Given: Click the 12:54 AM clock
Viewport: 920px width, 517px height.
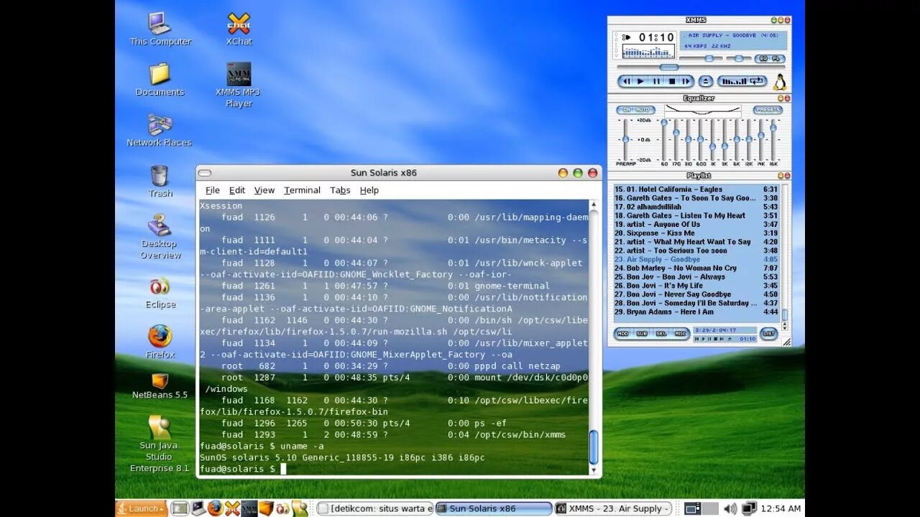Looking at the screenshot, I should pos(781,508).
